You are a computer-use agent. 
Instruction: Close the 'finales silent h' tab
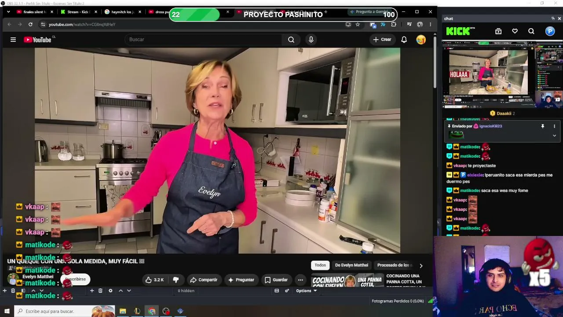pyautogui.click(x=52, y=12)
